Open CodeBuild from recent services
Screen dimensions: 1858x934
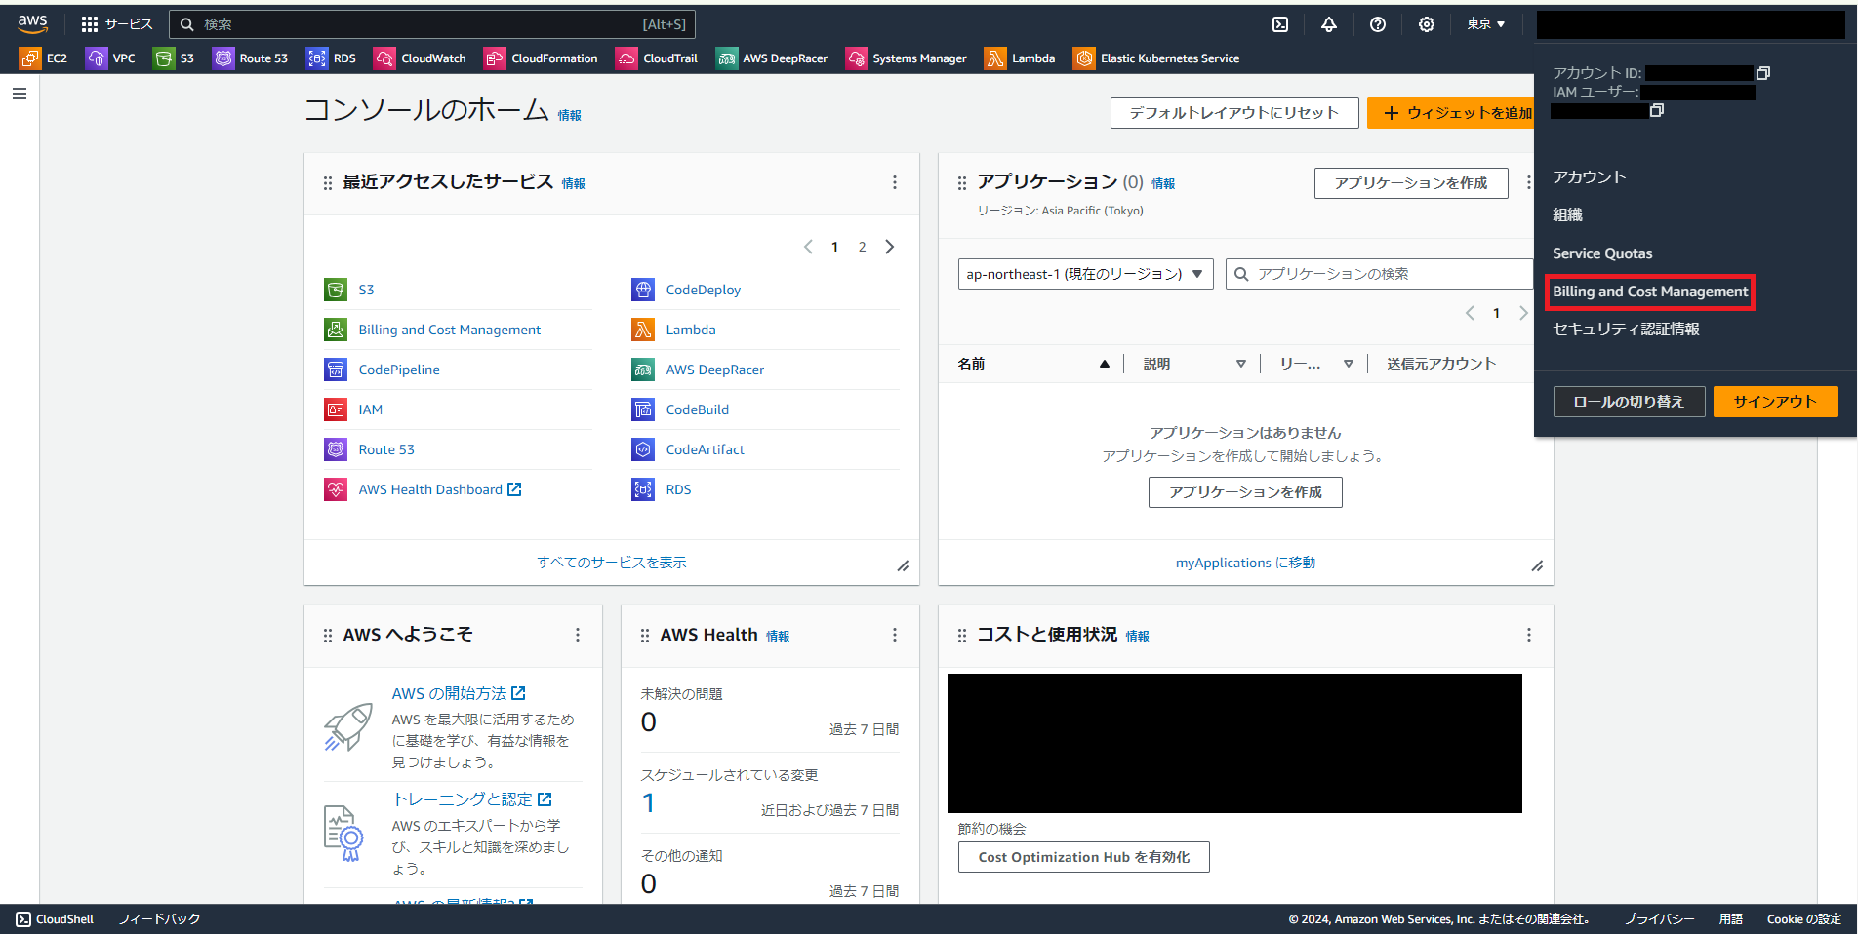(x=698, y=409)
